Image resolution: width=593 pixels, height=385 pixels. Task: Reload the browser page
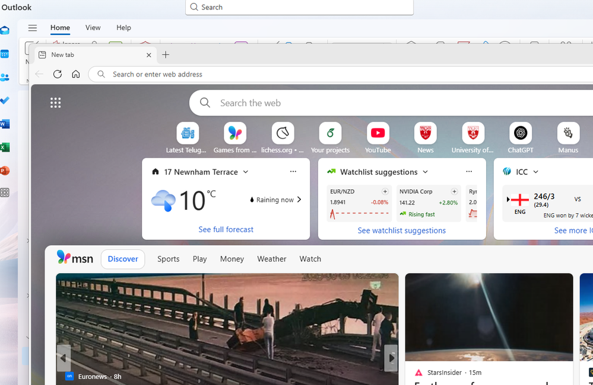point(58,74)
